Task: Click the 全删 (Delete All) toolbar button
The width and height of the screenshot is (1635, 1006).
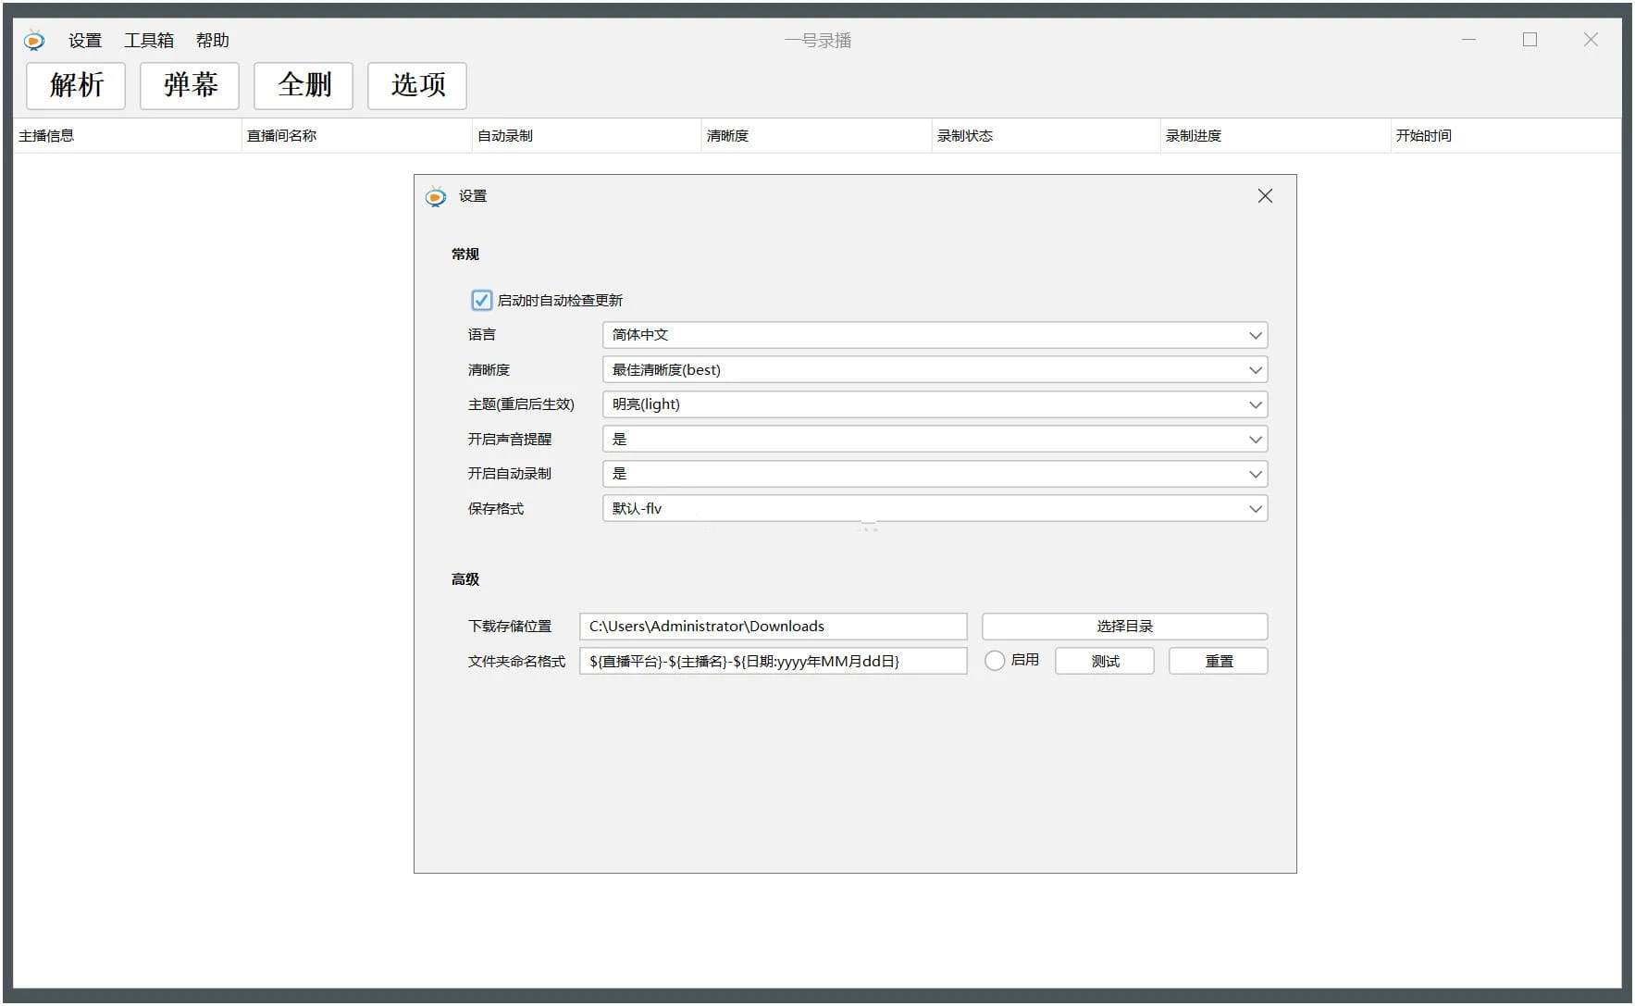Action: 303,85
